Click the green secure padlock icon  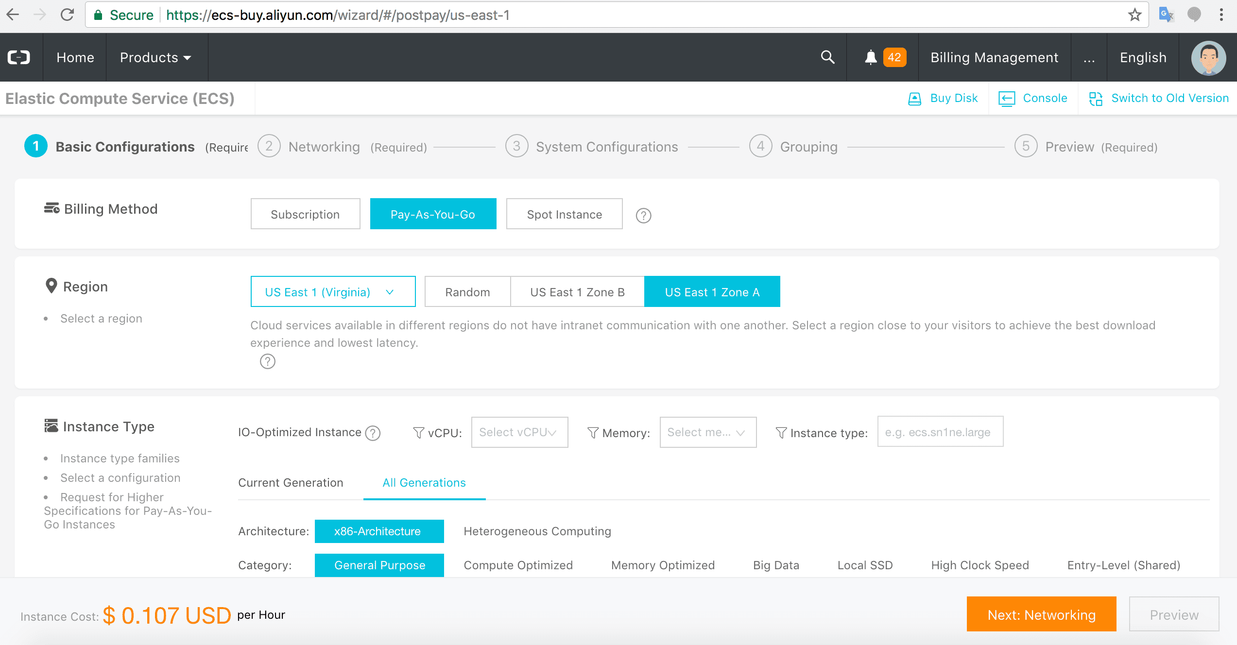point(98,15)
